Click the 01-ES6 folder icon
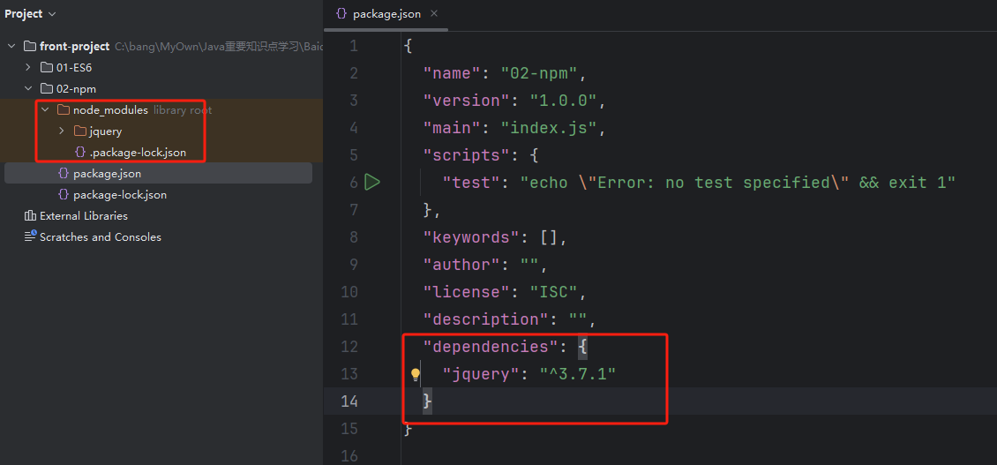 click(47, 67)
